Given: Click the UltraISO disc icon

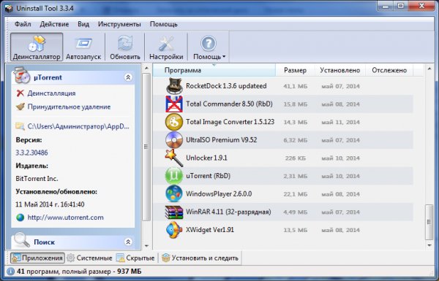Looking at the screenshot, I should (x=174, y=140).
